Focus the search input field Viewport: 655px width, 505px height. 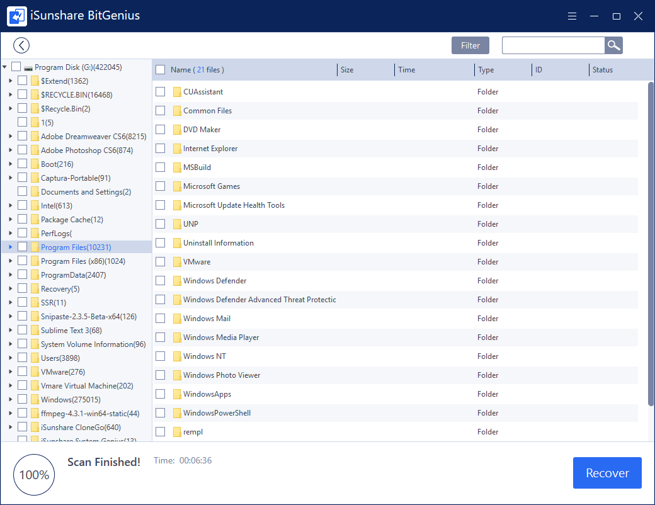tap(553, 45)
